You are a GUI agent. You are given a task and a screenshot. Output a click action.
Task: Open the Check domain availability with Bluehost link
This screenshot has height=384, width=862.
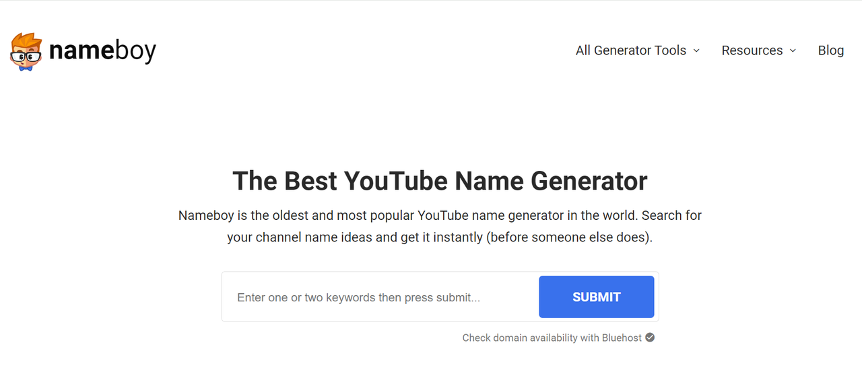tap(552, 338)
